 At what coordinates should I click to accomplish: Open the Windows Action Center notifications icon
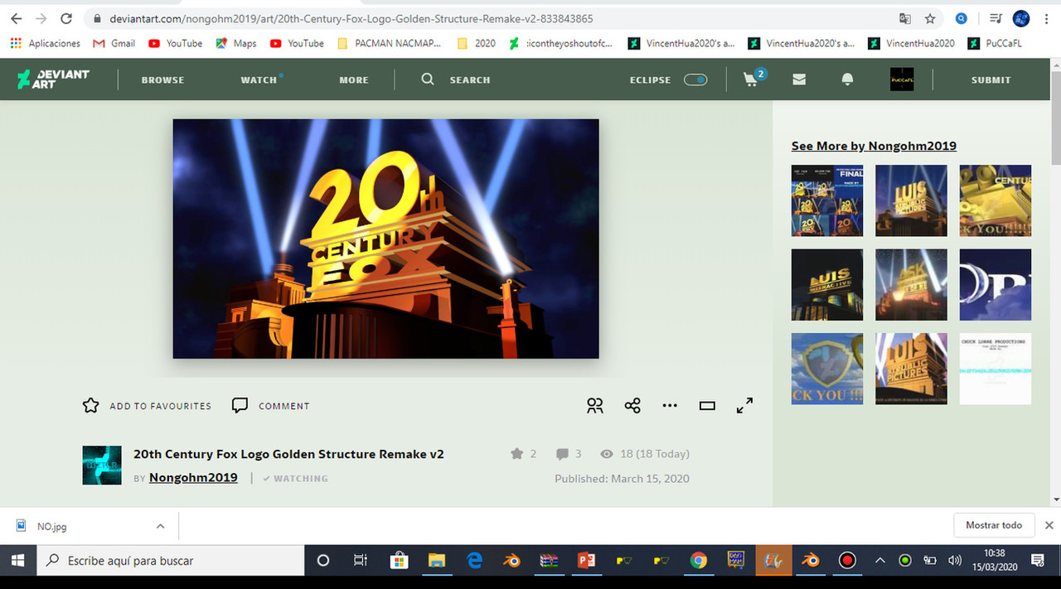coord(1038,561)
